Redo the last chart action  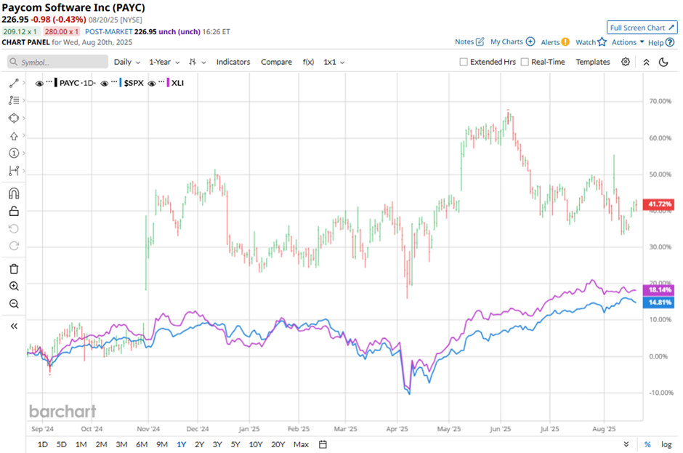(14, 246)
